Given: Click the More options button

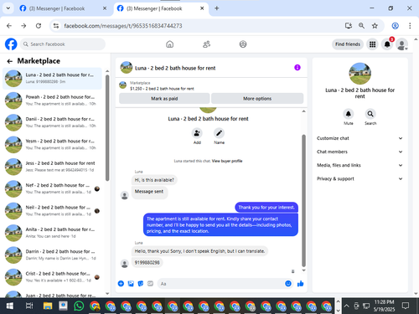Looking at the screenshot, I should [257, 99].
